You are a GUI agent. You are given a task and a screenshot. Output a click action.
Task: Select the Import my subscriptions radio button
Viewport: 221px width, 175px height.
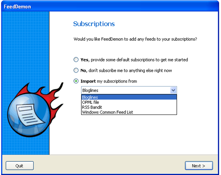pos(76,81)
